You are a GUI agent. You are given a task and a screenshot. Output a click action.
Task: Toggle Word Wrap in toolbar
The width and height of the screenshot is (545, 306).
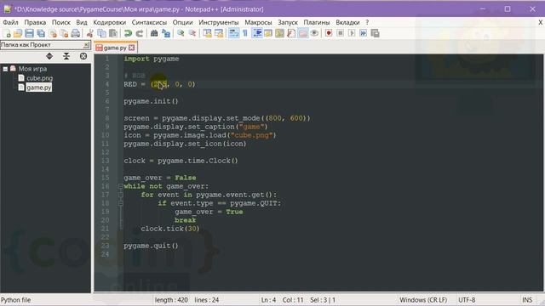pyautogui.click(x=233, y=33)
